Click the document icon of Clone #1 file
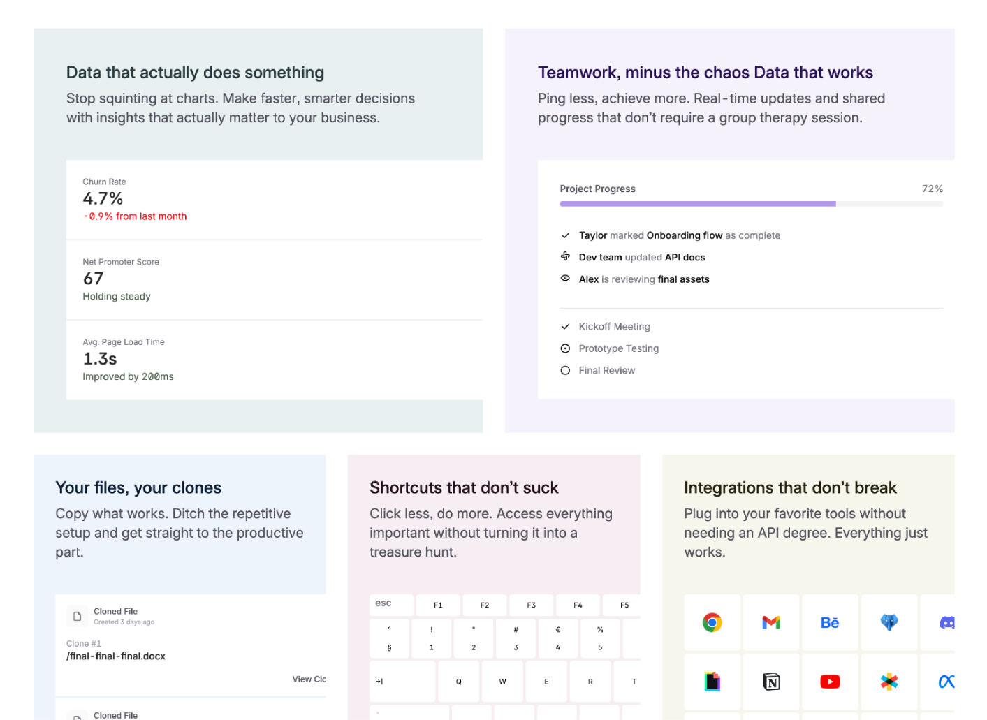 point(78,616)
